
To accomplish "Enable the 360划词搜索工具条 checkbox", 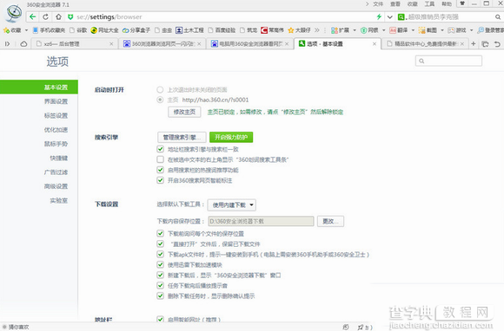I will (x=160, y=159).
